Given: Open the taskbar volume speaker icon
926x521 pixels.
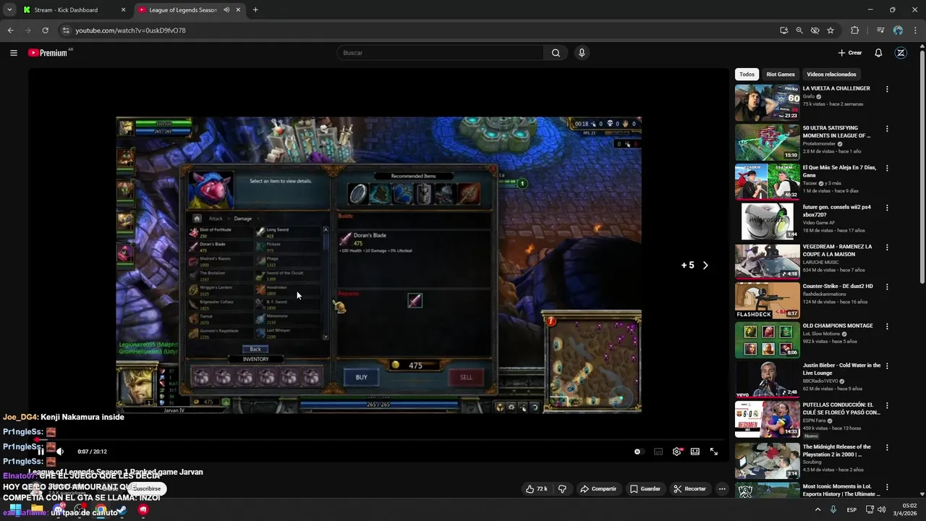Looking at the screenshot, I should (x=881, y=509).
